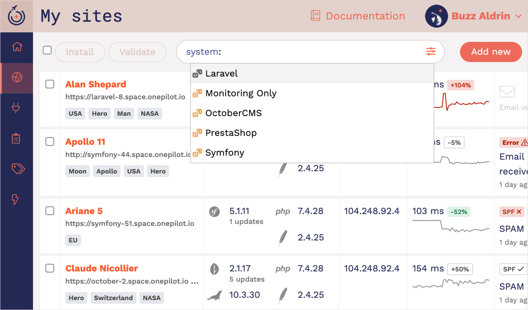
Task: Click the SPF ✕ badge in Ariane 5 row
Action: [512, 212]
